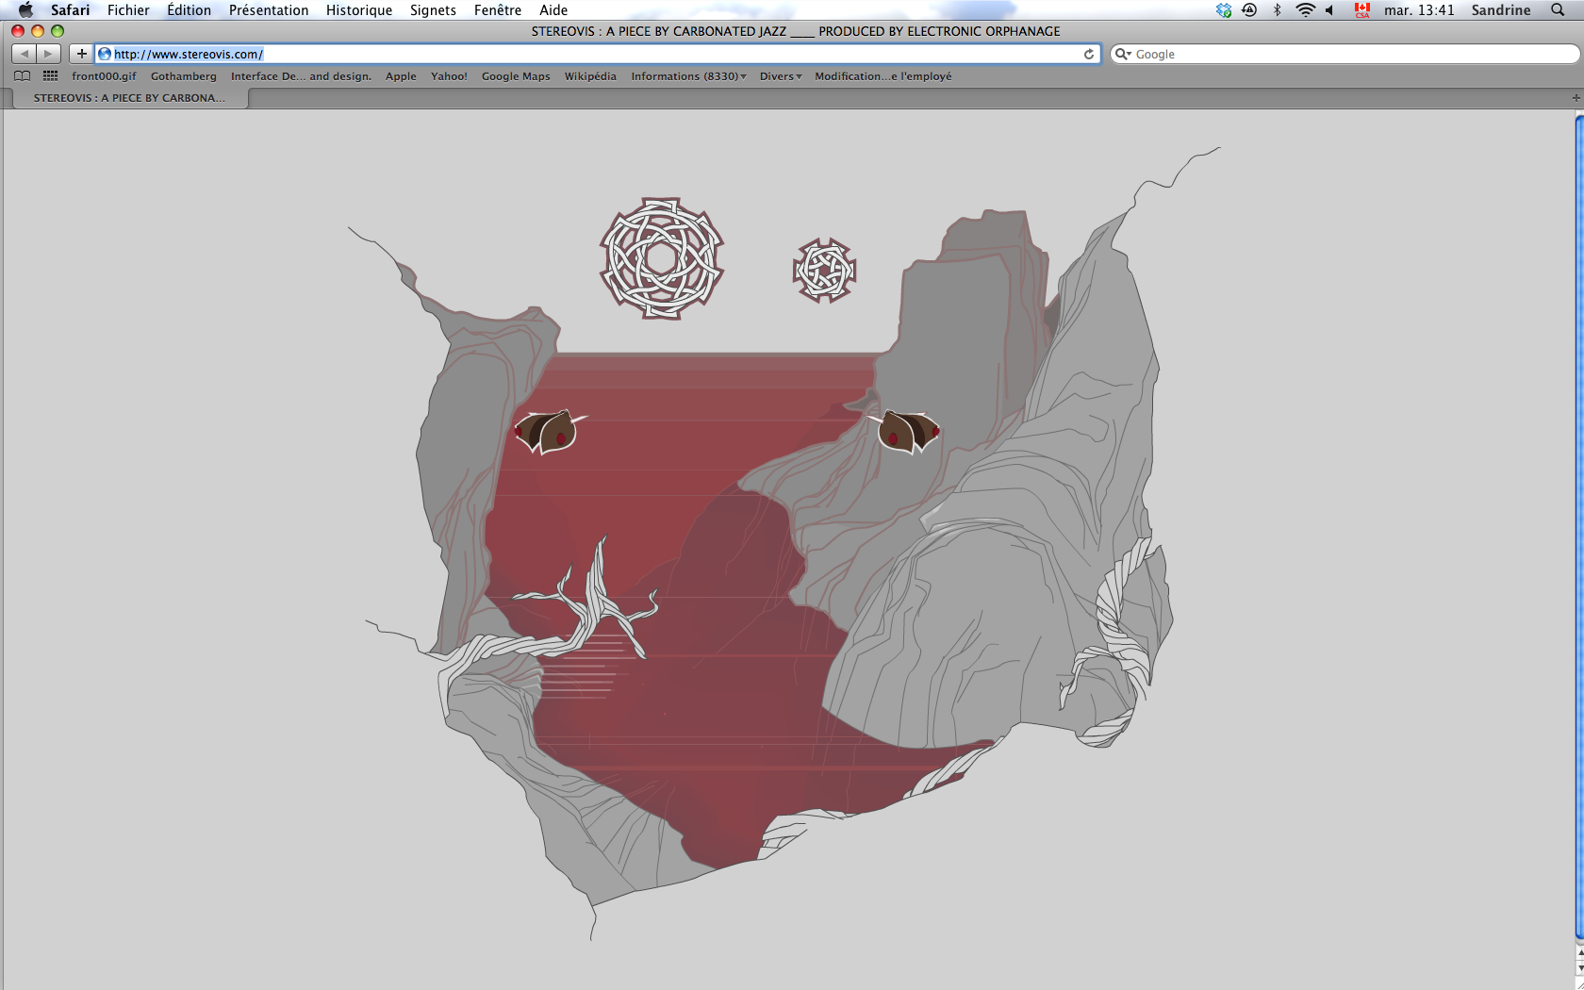Open the bookmarks book icon
Screen dimensions: 1584x990
pyautogui.click(x=23, y=76)
